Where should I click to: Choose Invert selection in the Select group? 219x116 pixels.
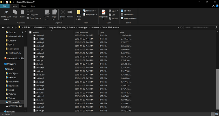point(129,18)
